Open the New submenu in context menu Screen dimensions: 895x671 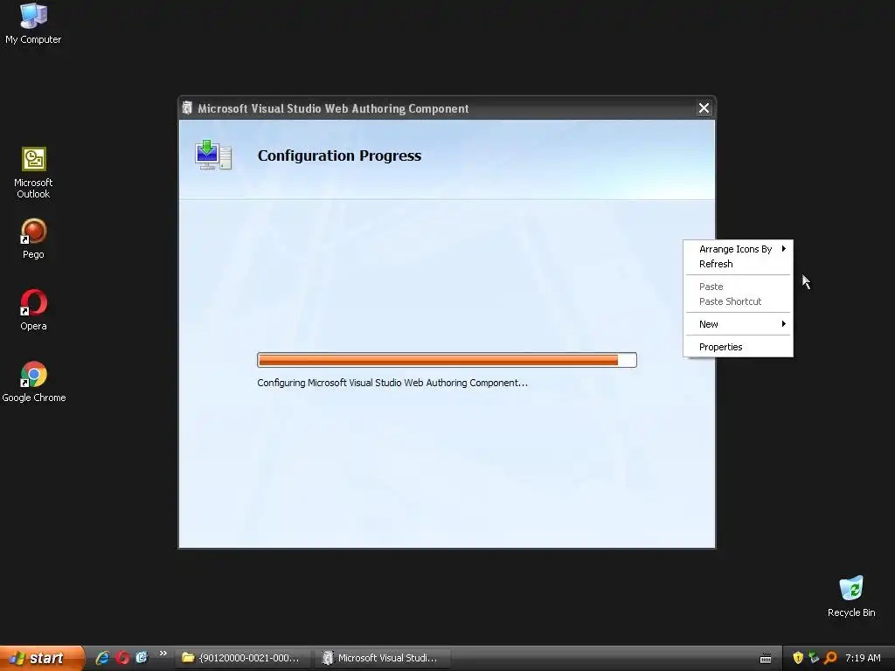738,324
